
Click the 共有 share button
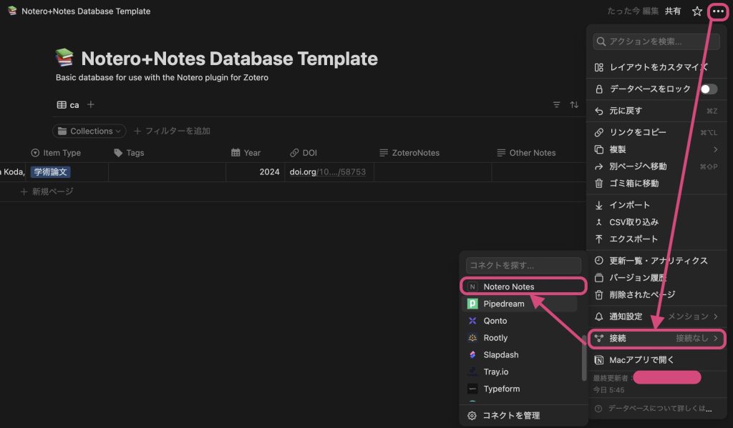[673, 11]
